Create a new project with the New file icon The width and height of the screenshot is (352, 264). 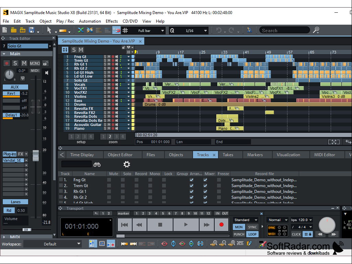5,30
